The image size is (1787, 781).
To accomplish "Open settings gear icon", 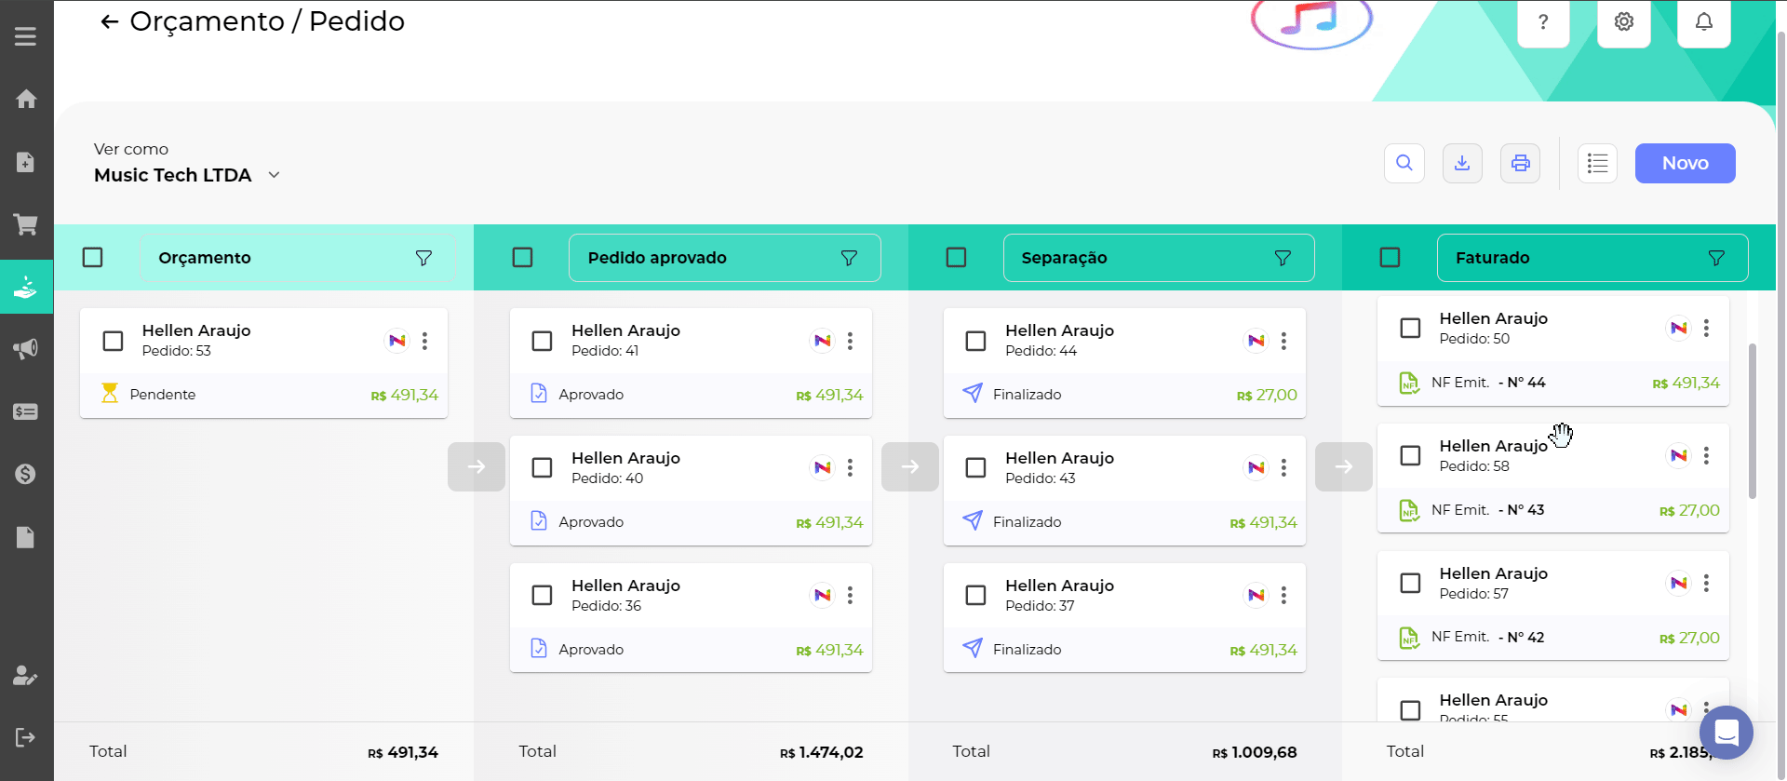I will click(x=1623, y=22).
